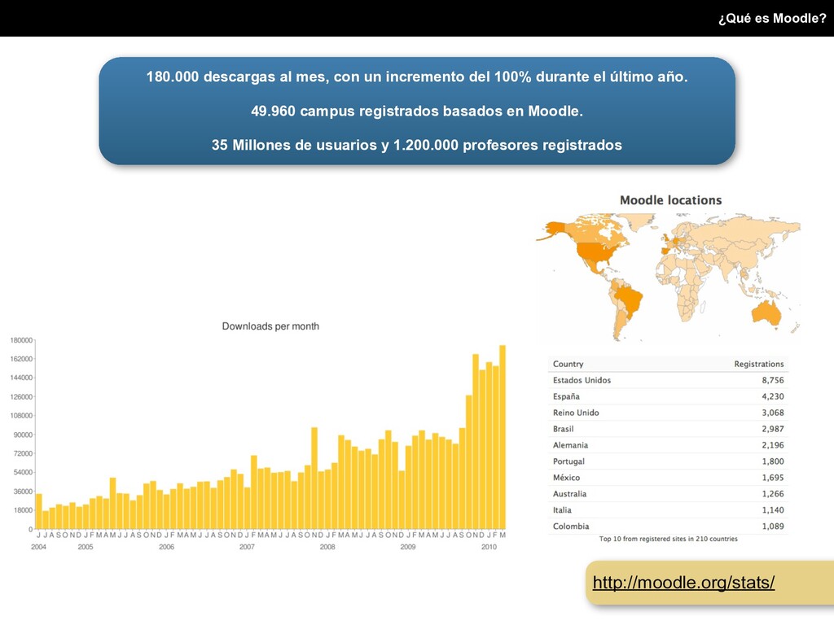Image resolution: width=834 pixels, height=625 pixels.
Task: Select the 'Brasil' country cell
Action: click(x=563, y=429)
